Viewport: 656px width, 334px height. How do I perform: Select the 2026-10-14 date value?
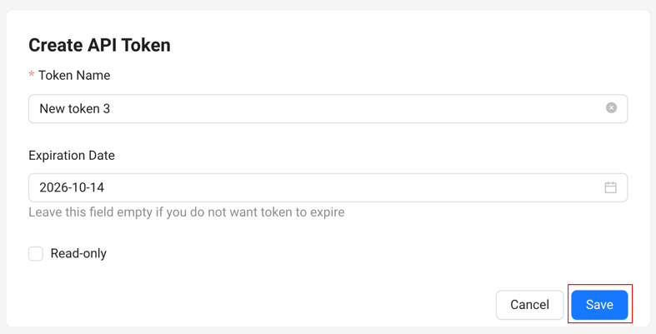click(72, 187)
